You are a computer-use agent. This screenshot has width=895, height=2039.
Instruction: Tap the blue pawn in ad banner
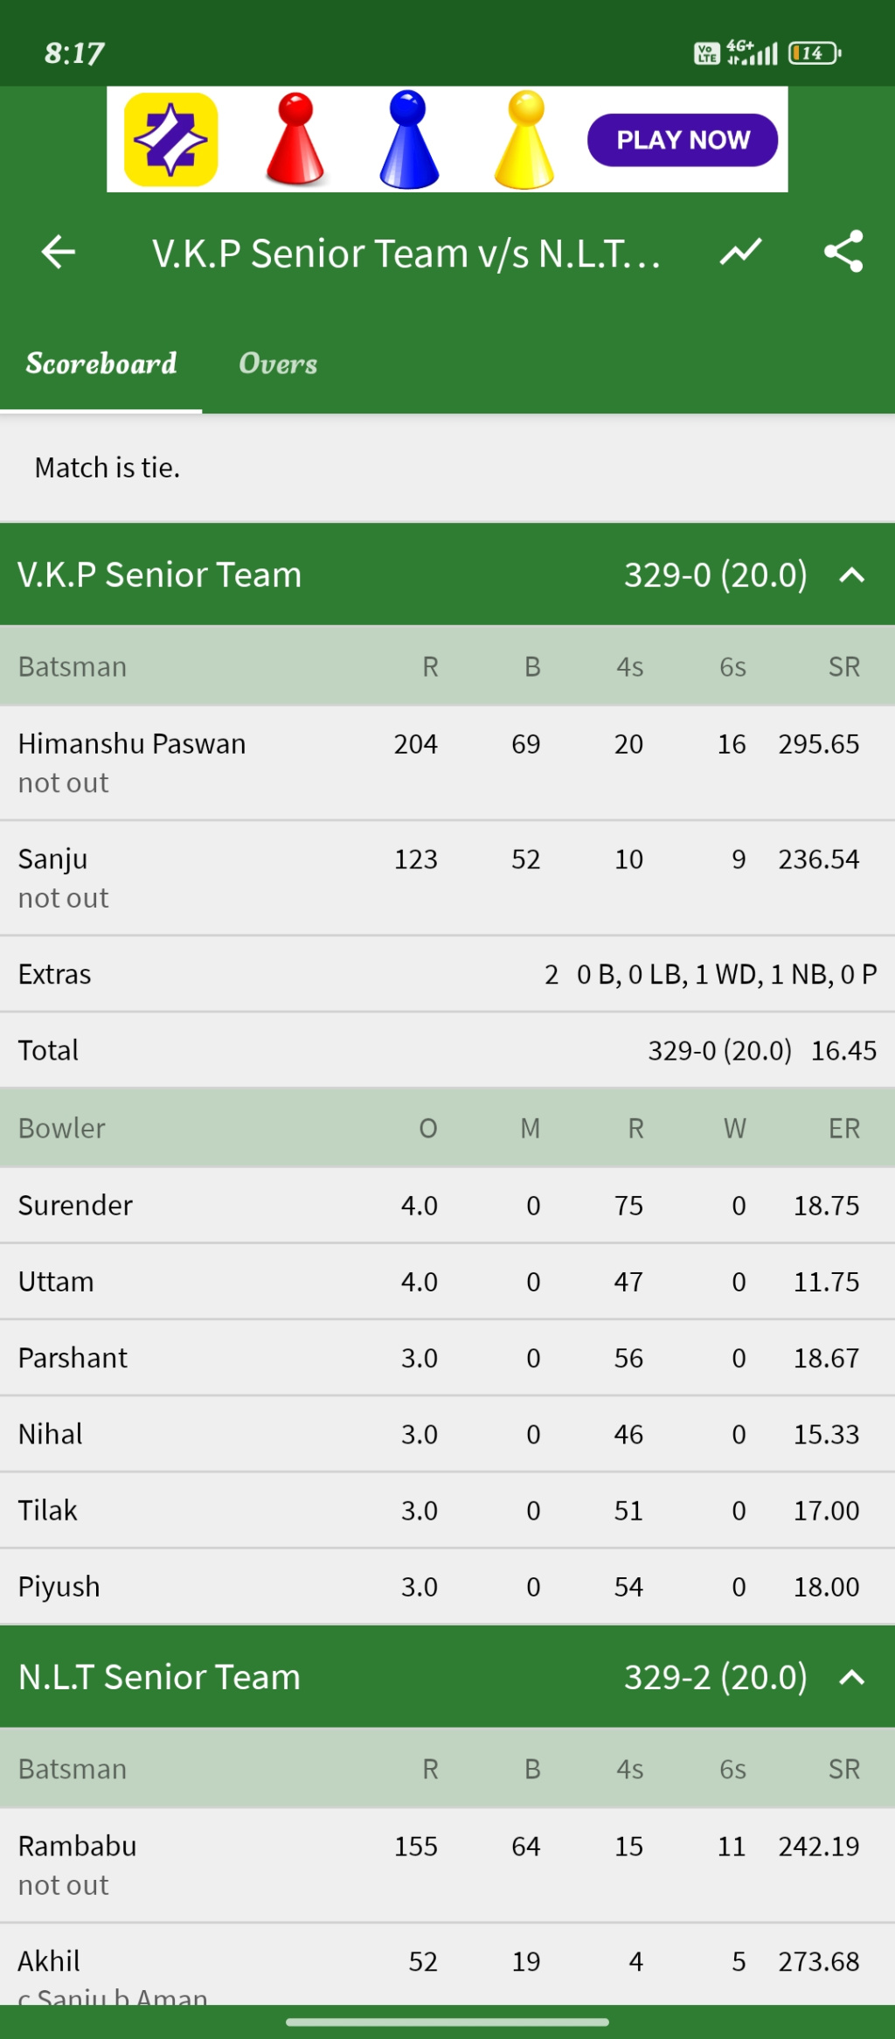point(408,140)
